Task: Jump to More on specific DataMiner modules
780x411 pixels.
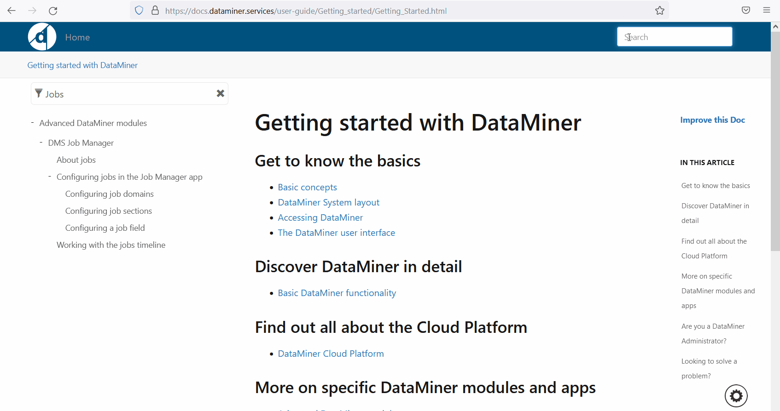Action: 718,291
